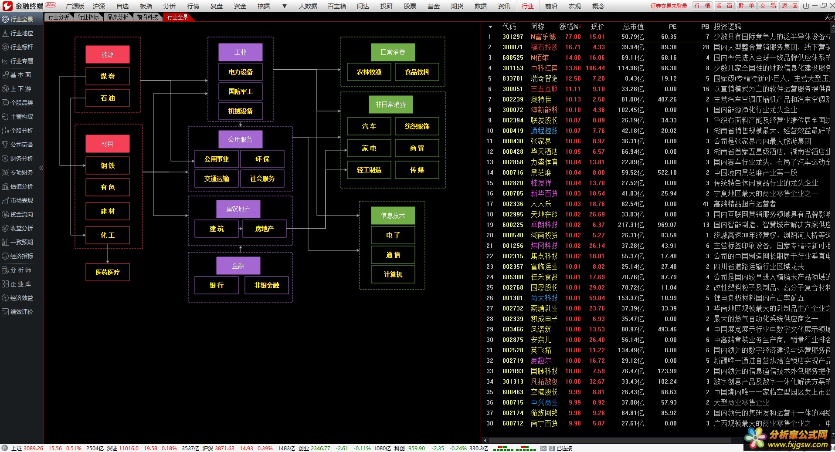Select 上下游 icon in sidebar
Image resolution: width=835 pixels, height=452 pixels.
click(x=5, y=89)
